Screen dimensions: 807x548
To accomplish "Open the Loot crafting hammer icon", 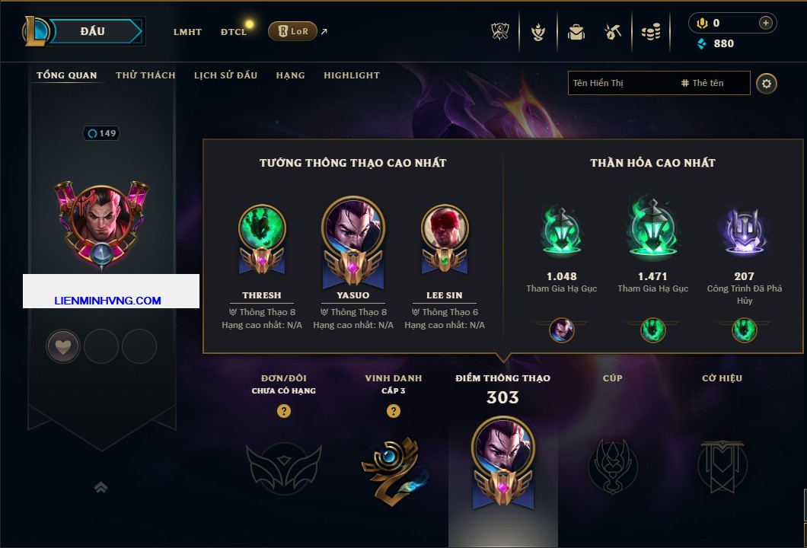I will (612, 33).
